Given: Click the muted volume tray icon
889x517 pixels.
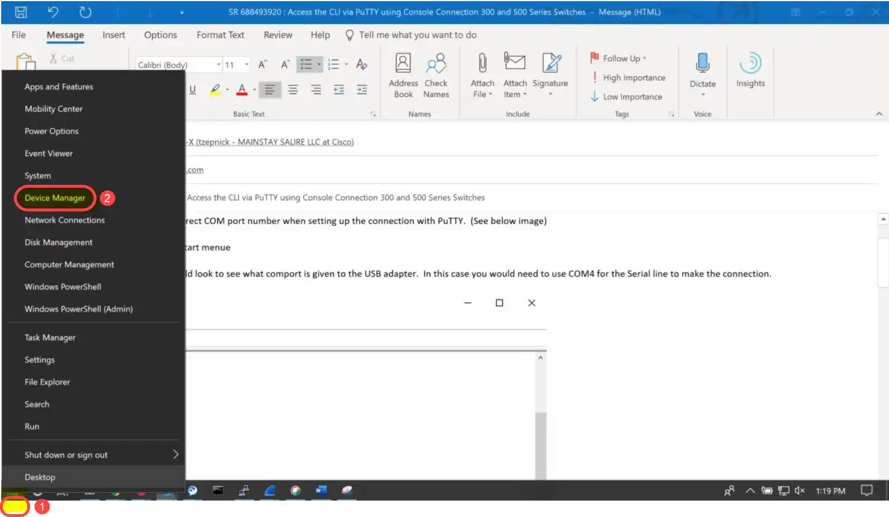Looking at the screenshot, I should (799, 490).
